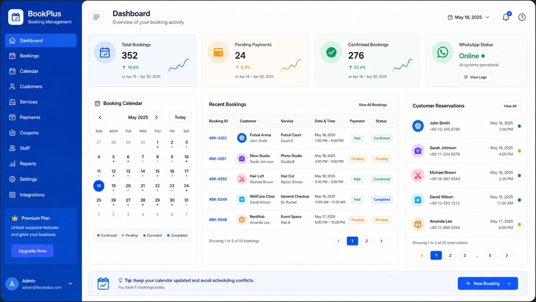Viewport: 536px width, 302px height.
Task: Select May 30 in the calendar
Action: [x=172, y=200]
